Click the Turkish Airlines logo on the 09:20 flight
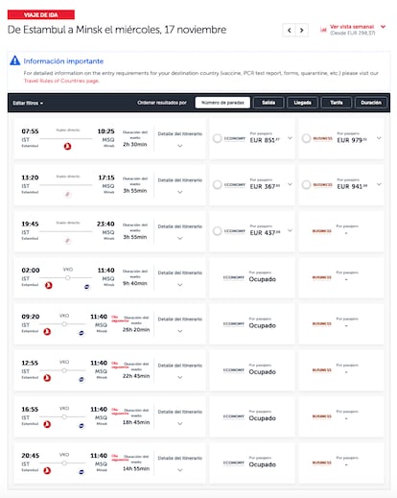The image size is (397, 498). 47,332
